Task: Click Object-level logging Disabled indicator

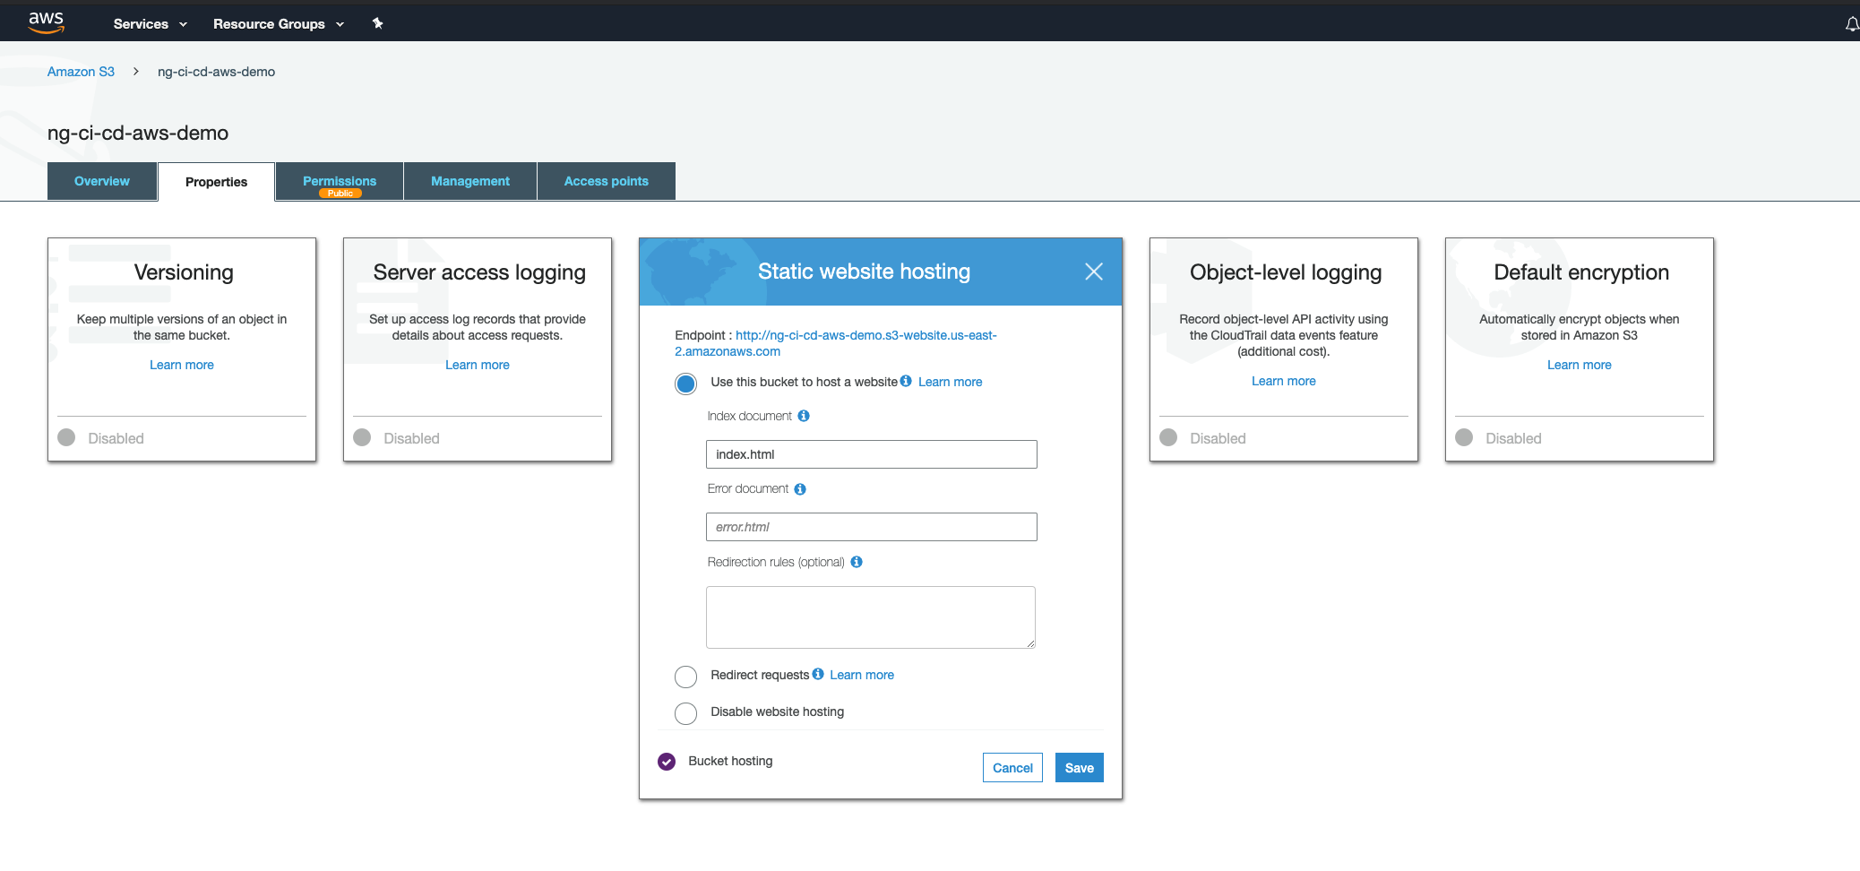Action: click(1168, 437)
